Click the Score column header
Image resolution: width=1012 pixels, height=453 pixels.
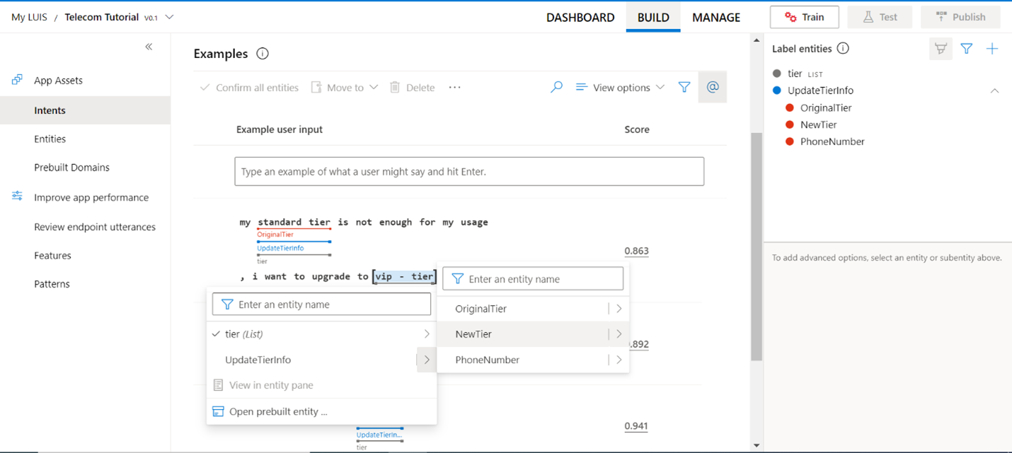point(637,130)
